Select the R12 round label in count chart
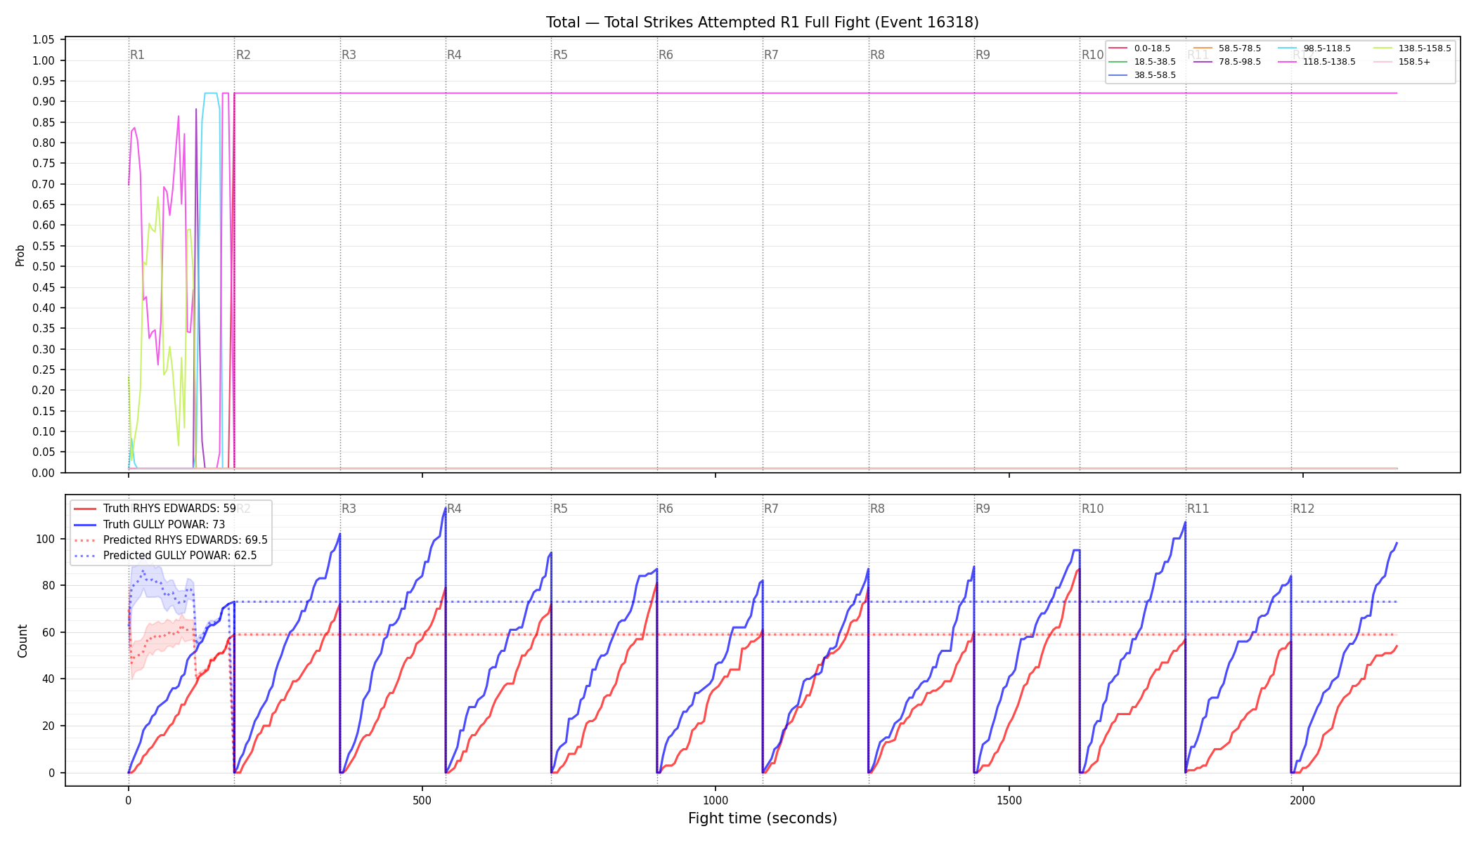Viewport: 1476px width, 843px height. pyautogui.click(x=1303, y=509)
